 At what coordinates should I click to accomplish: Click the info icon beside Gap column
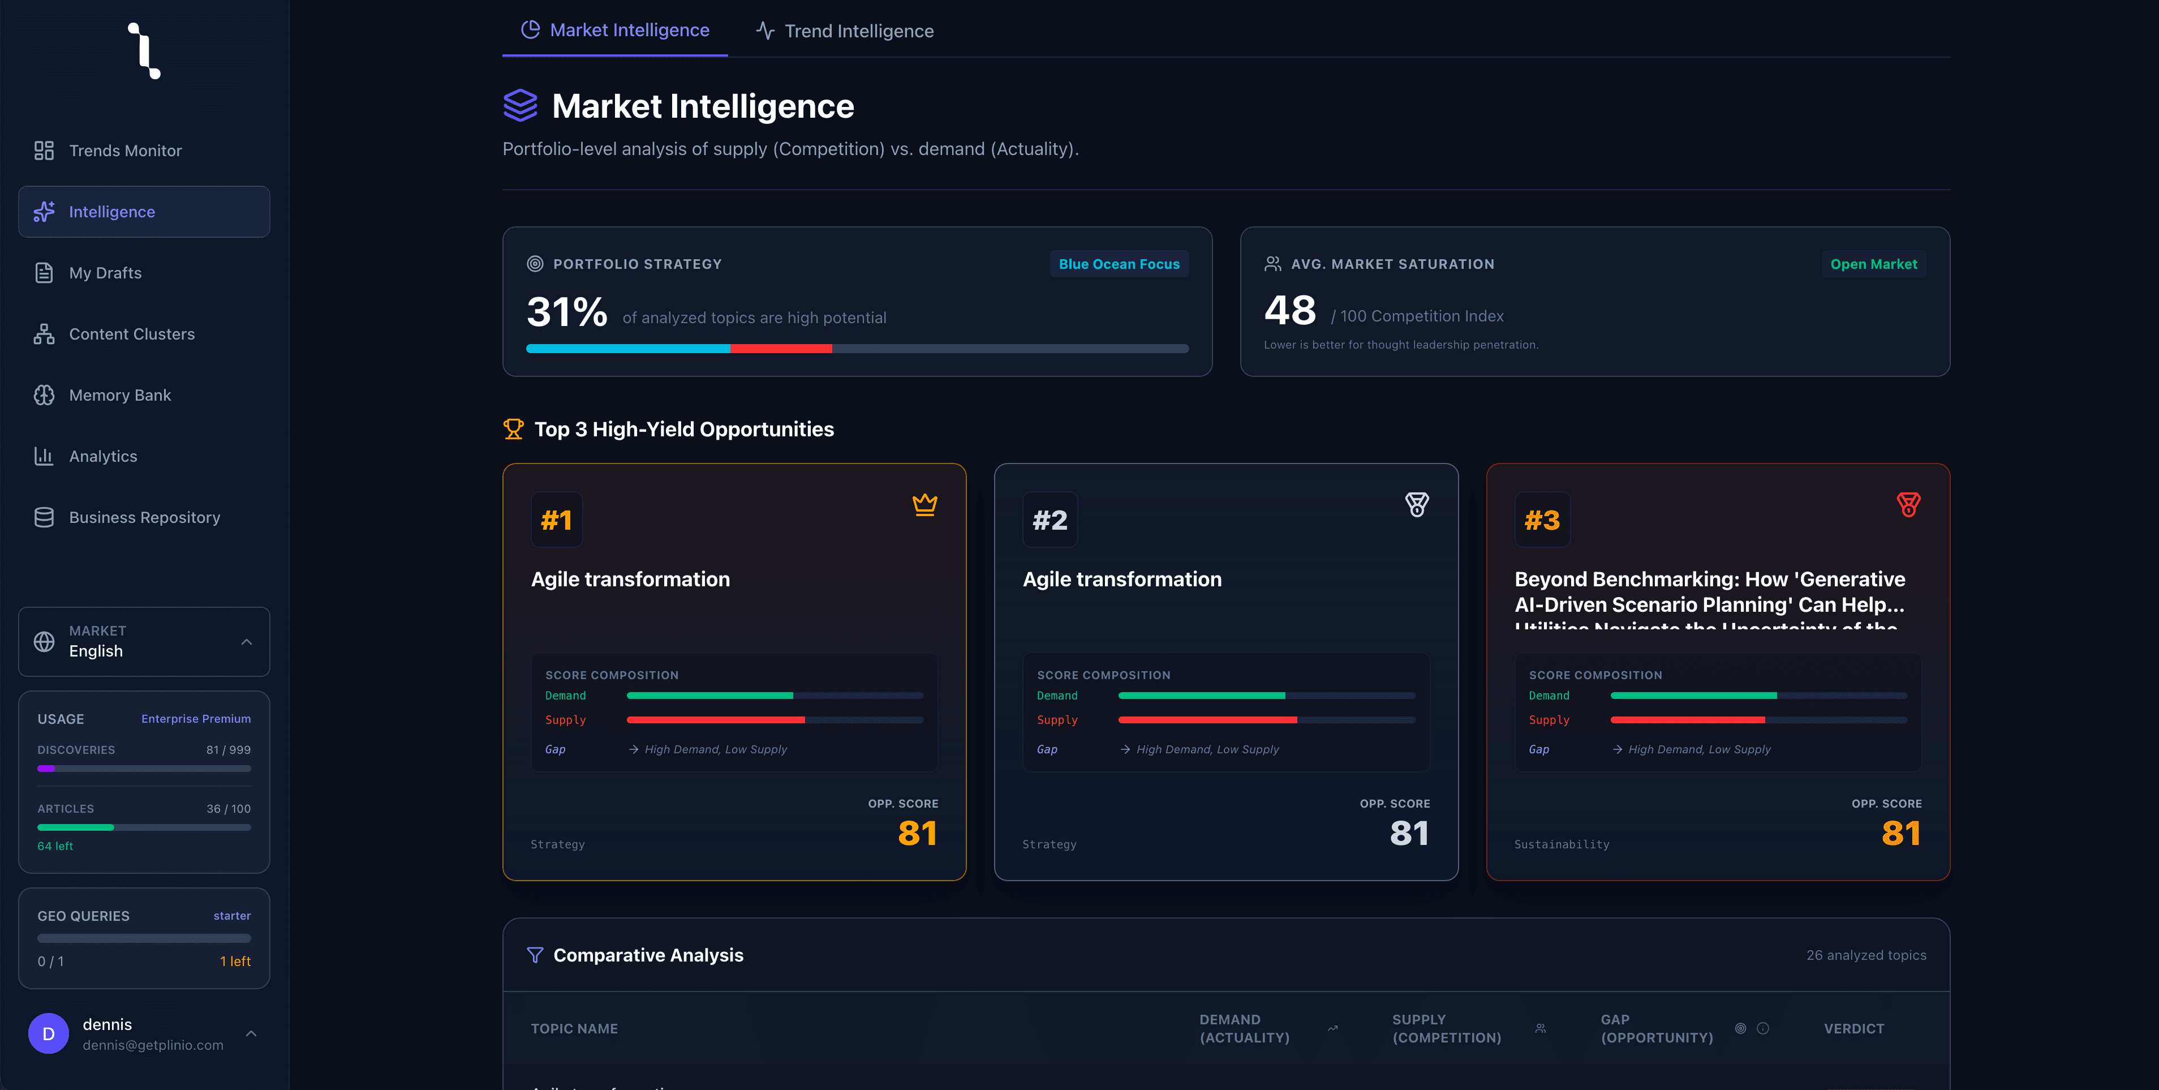1762,1029
